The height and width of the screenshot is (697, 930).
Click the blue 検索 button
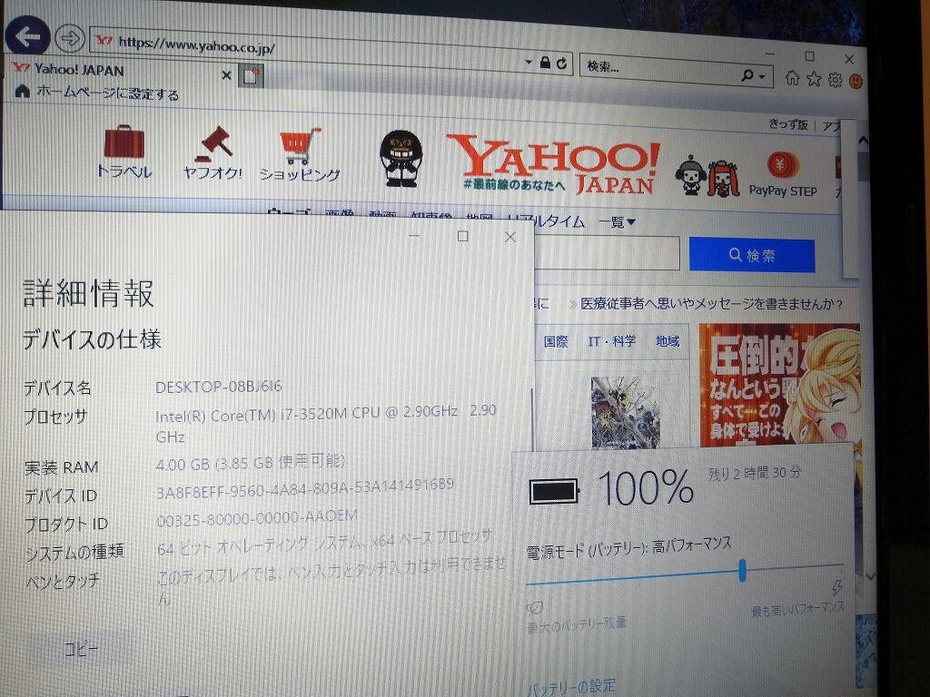coord(752,255)
